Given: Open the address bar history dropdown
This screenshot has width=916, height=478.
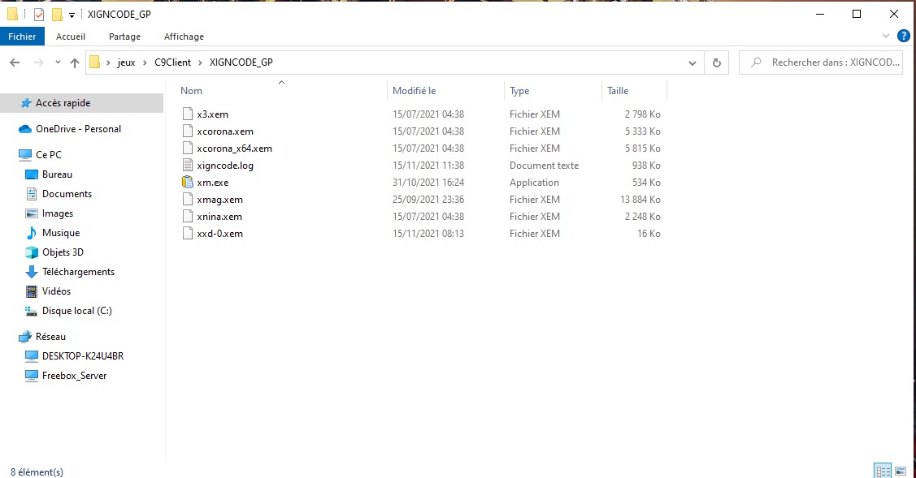Looking at the screenshot, I should click(692, 63).
